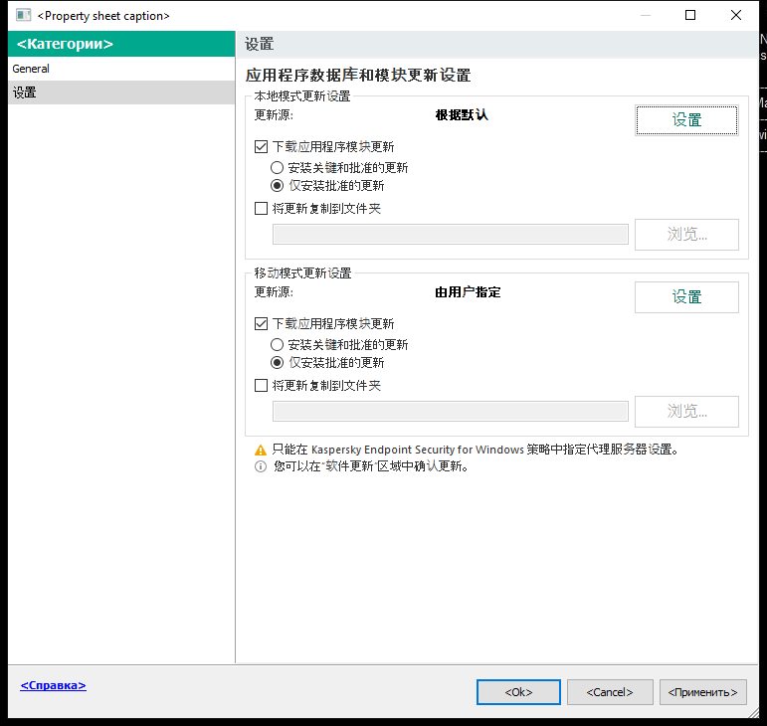Open the <Справка> help link

[53, 685]
